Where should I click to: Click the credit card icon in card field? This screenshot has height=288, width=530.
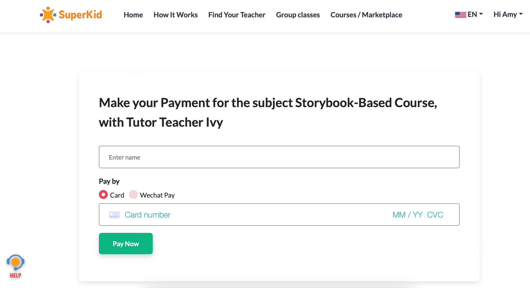[114, 215]
